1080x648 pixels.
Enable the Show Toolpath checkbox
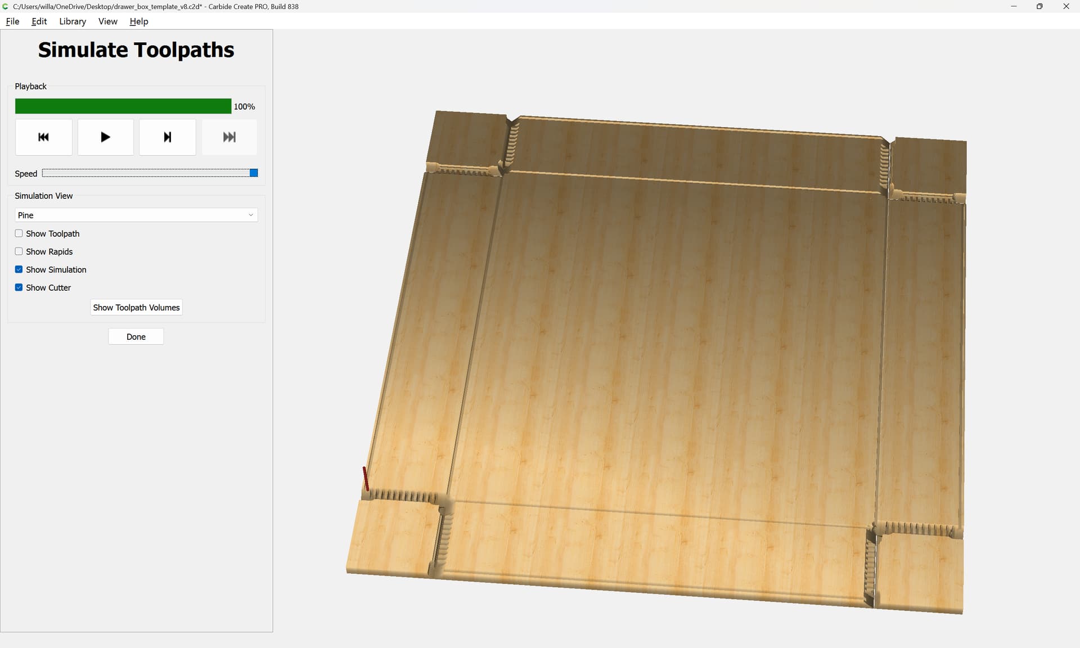[x=19, y=233]
